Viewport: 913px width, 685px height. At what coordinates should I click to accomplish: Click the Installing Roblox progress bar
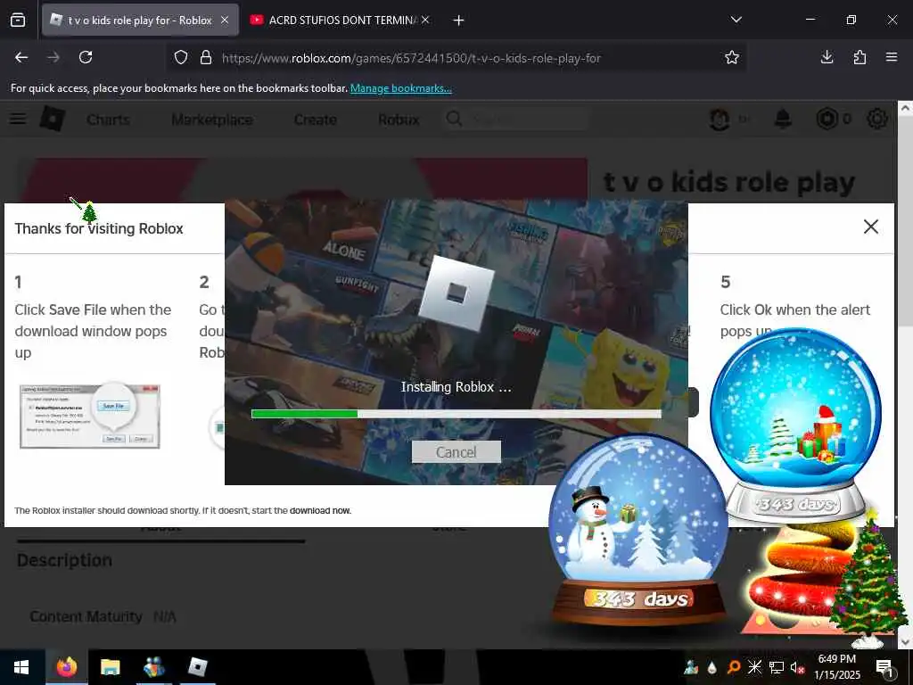pyautogui.click(x=456, y=414)
